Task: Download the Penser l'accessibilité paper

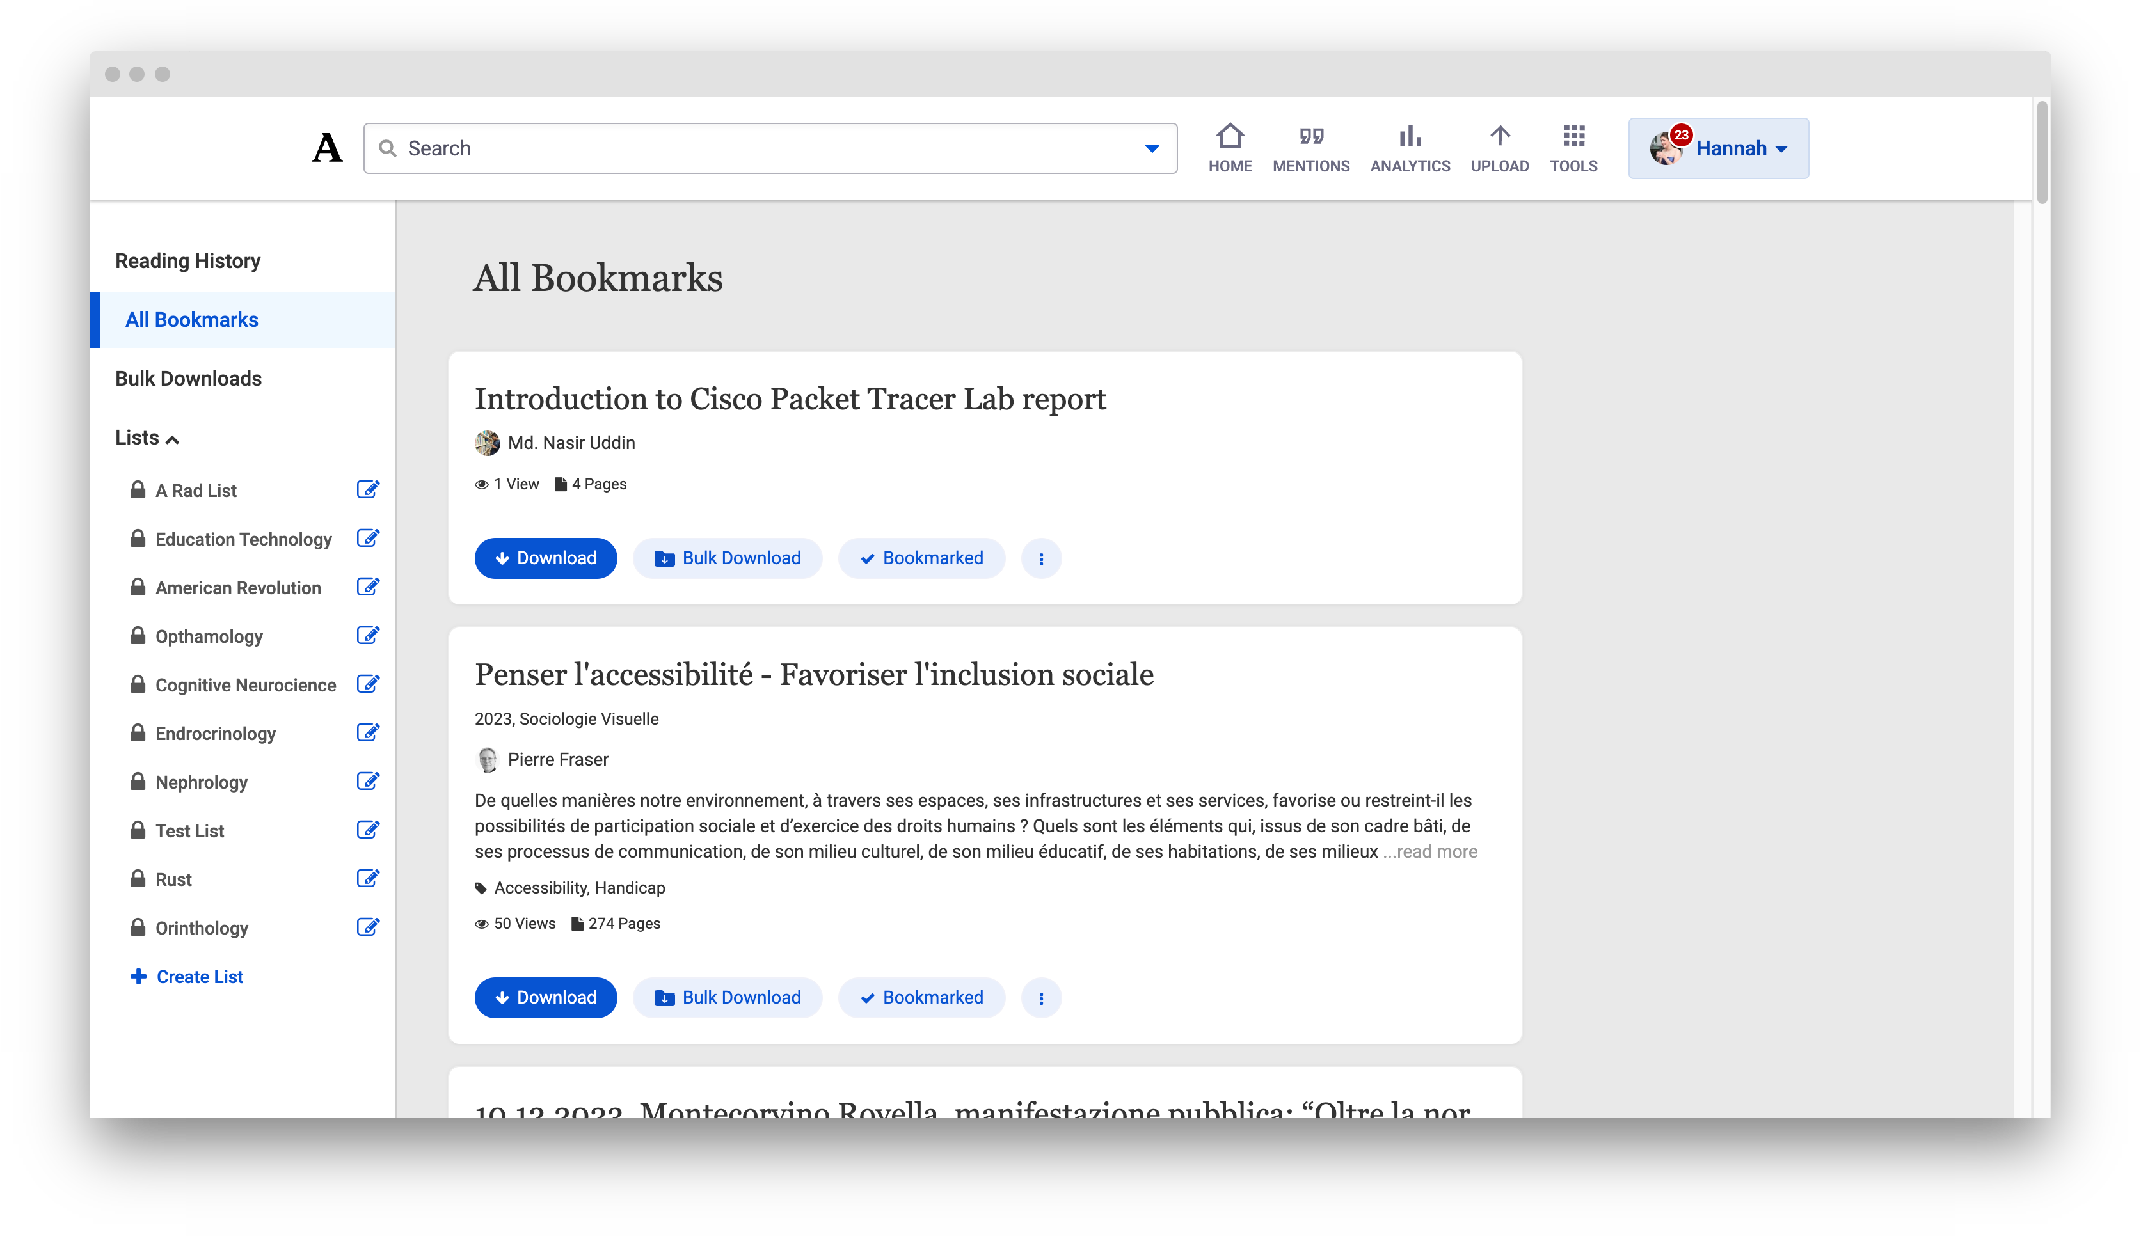Action: coord(545,998)
